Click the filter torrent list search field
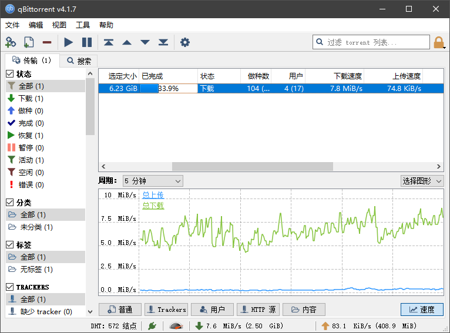This screenshot has height=333, width=450. 370,42
